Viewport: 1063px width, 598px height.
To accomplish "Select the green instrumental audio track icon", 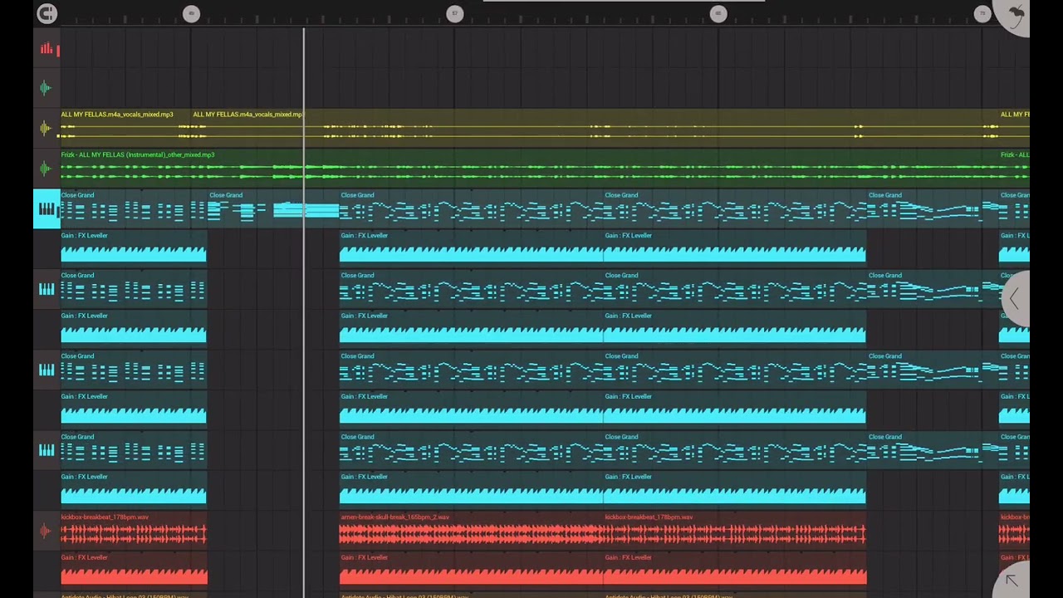I will tap(46, 169).
